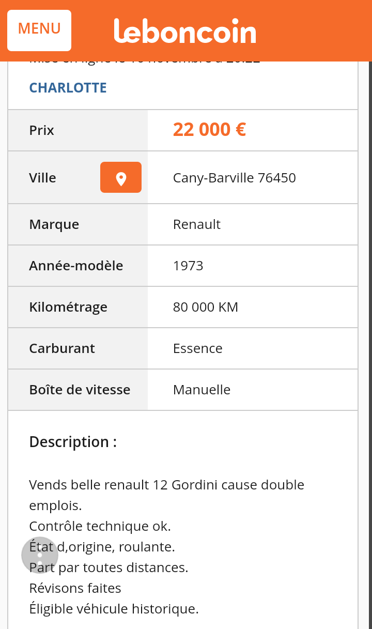Tap the floating three-dots circle button
The image size is (372, 629).
point(40,555)
